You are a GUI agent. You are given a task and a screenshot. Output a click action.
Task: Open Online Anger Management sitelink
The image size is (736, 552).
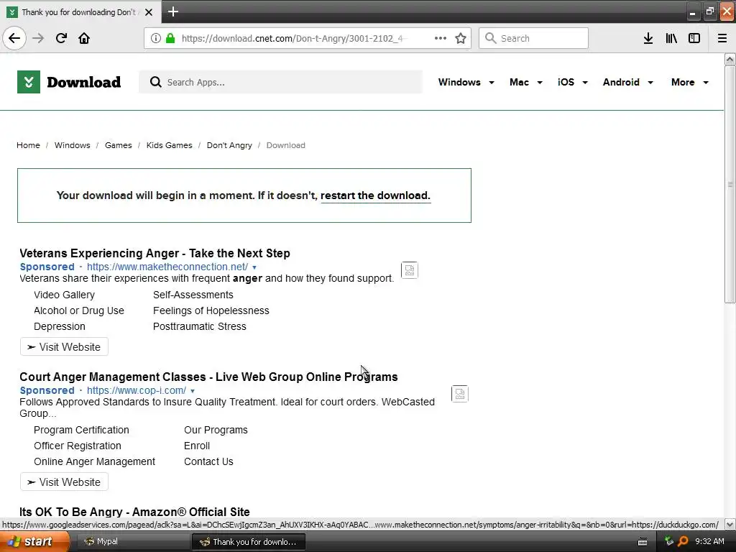tap(94, 461)
